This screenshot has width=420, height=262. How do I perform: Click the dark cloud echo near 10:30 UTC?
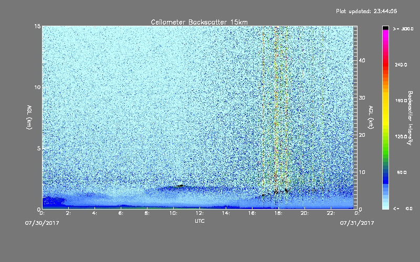pyautogui.click(x=180, y=186)
